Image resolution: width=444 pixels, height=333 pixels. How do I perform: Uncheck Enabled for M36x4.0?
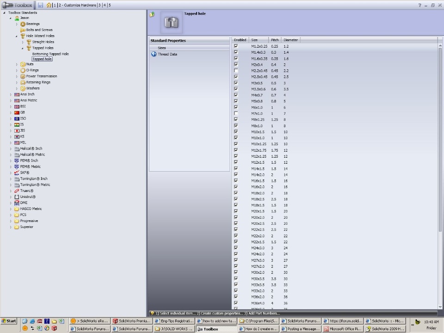pos(236,302)
